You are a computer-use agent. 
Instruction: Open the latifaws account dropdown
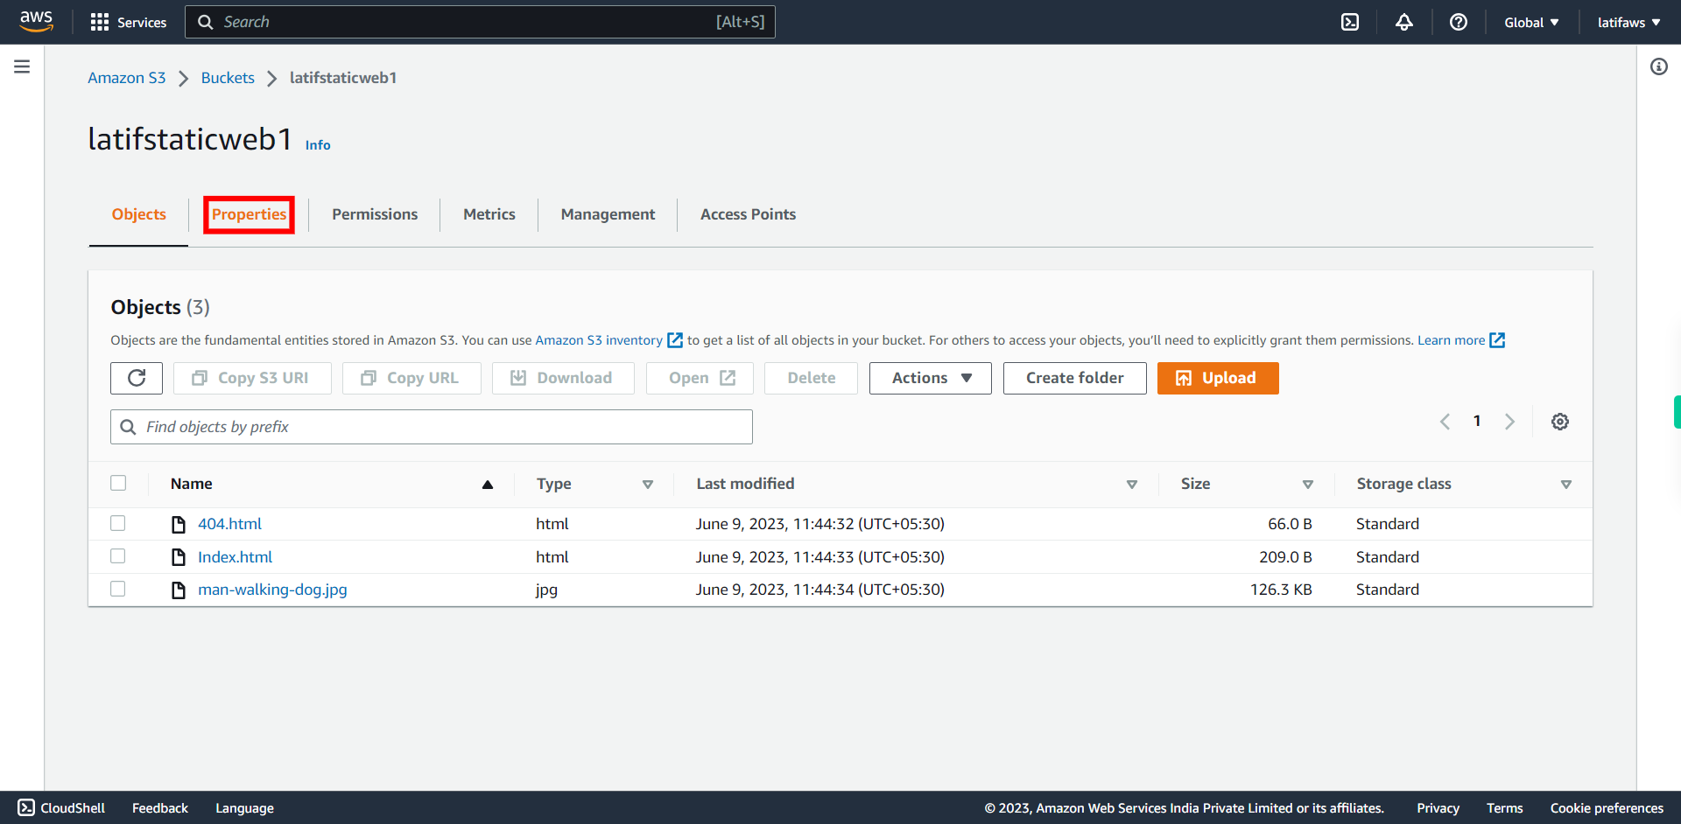(x=1628, y=22)
